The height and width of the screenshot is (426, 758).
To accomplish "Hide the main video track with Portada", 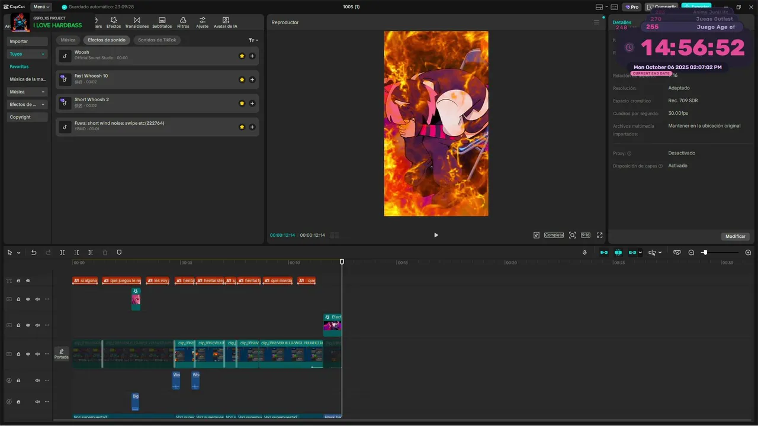I will 28,354.
